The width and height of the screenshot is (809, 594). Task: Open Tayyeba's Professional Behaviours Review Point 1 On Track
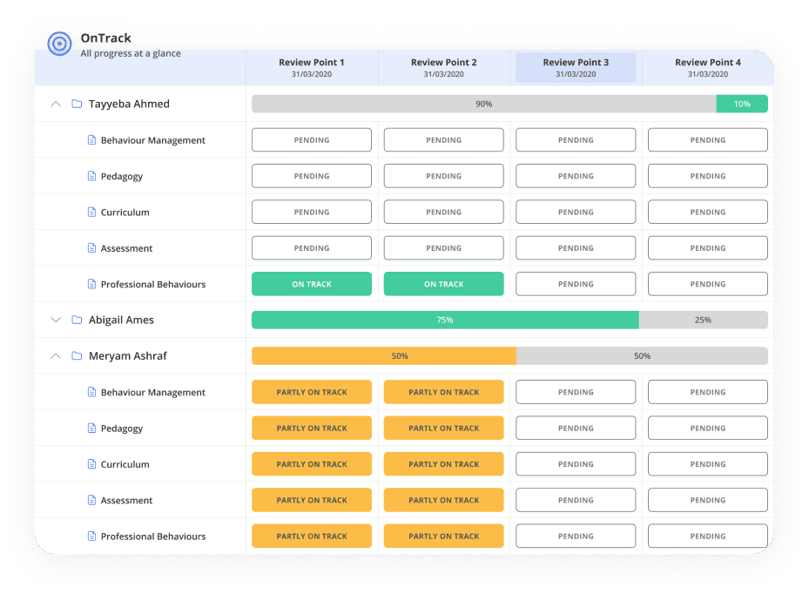[x=312, y=284]
